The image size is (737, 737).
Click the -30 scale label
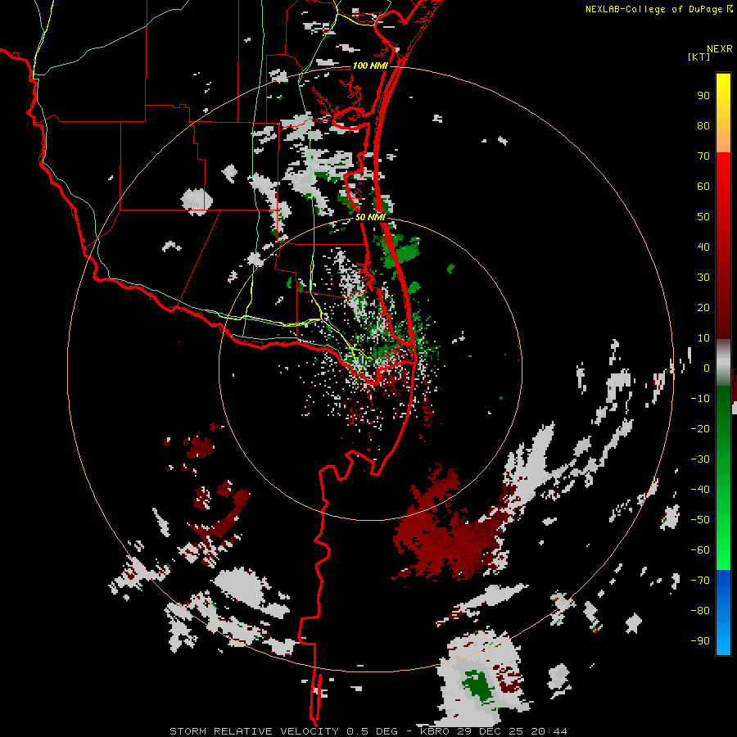coord(700,459)
